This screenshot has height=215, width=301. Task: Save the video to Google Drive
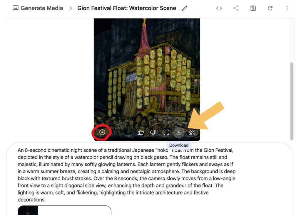click(192, 132)
